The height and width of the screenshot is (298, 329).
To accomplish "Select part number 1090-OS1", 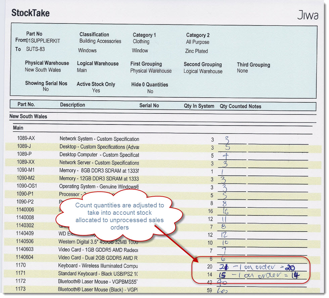I will 27,186.
